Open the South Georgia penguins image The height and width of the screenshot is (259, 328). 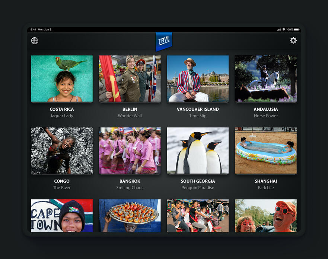[198, 150]
